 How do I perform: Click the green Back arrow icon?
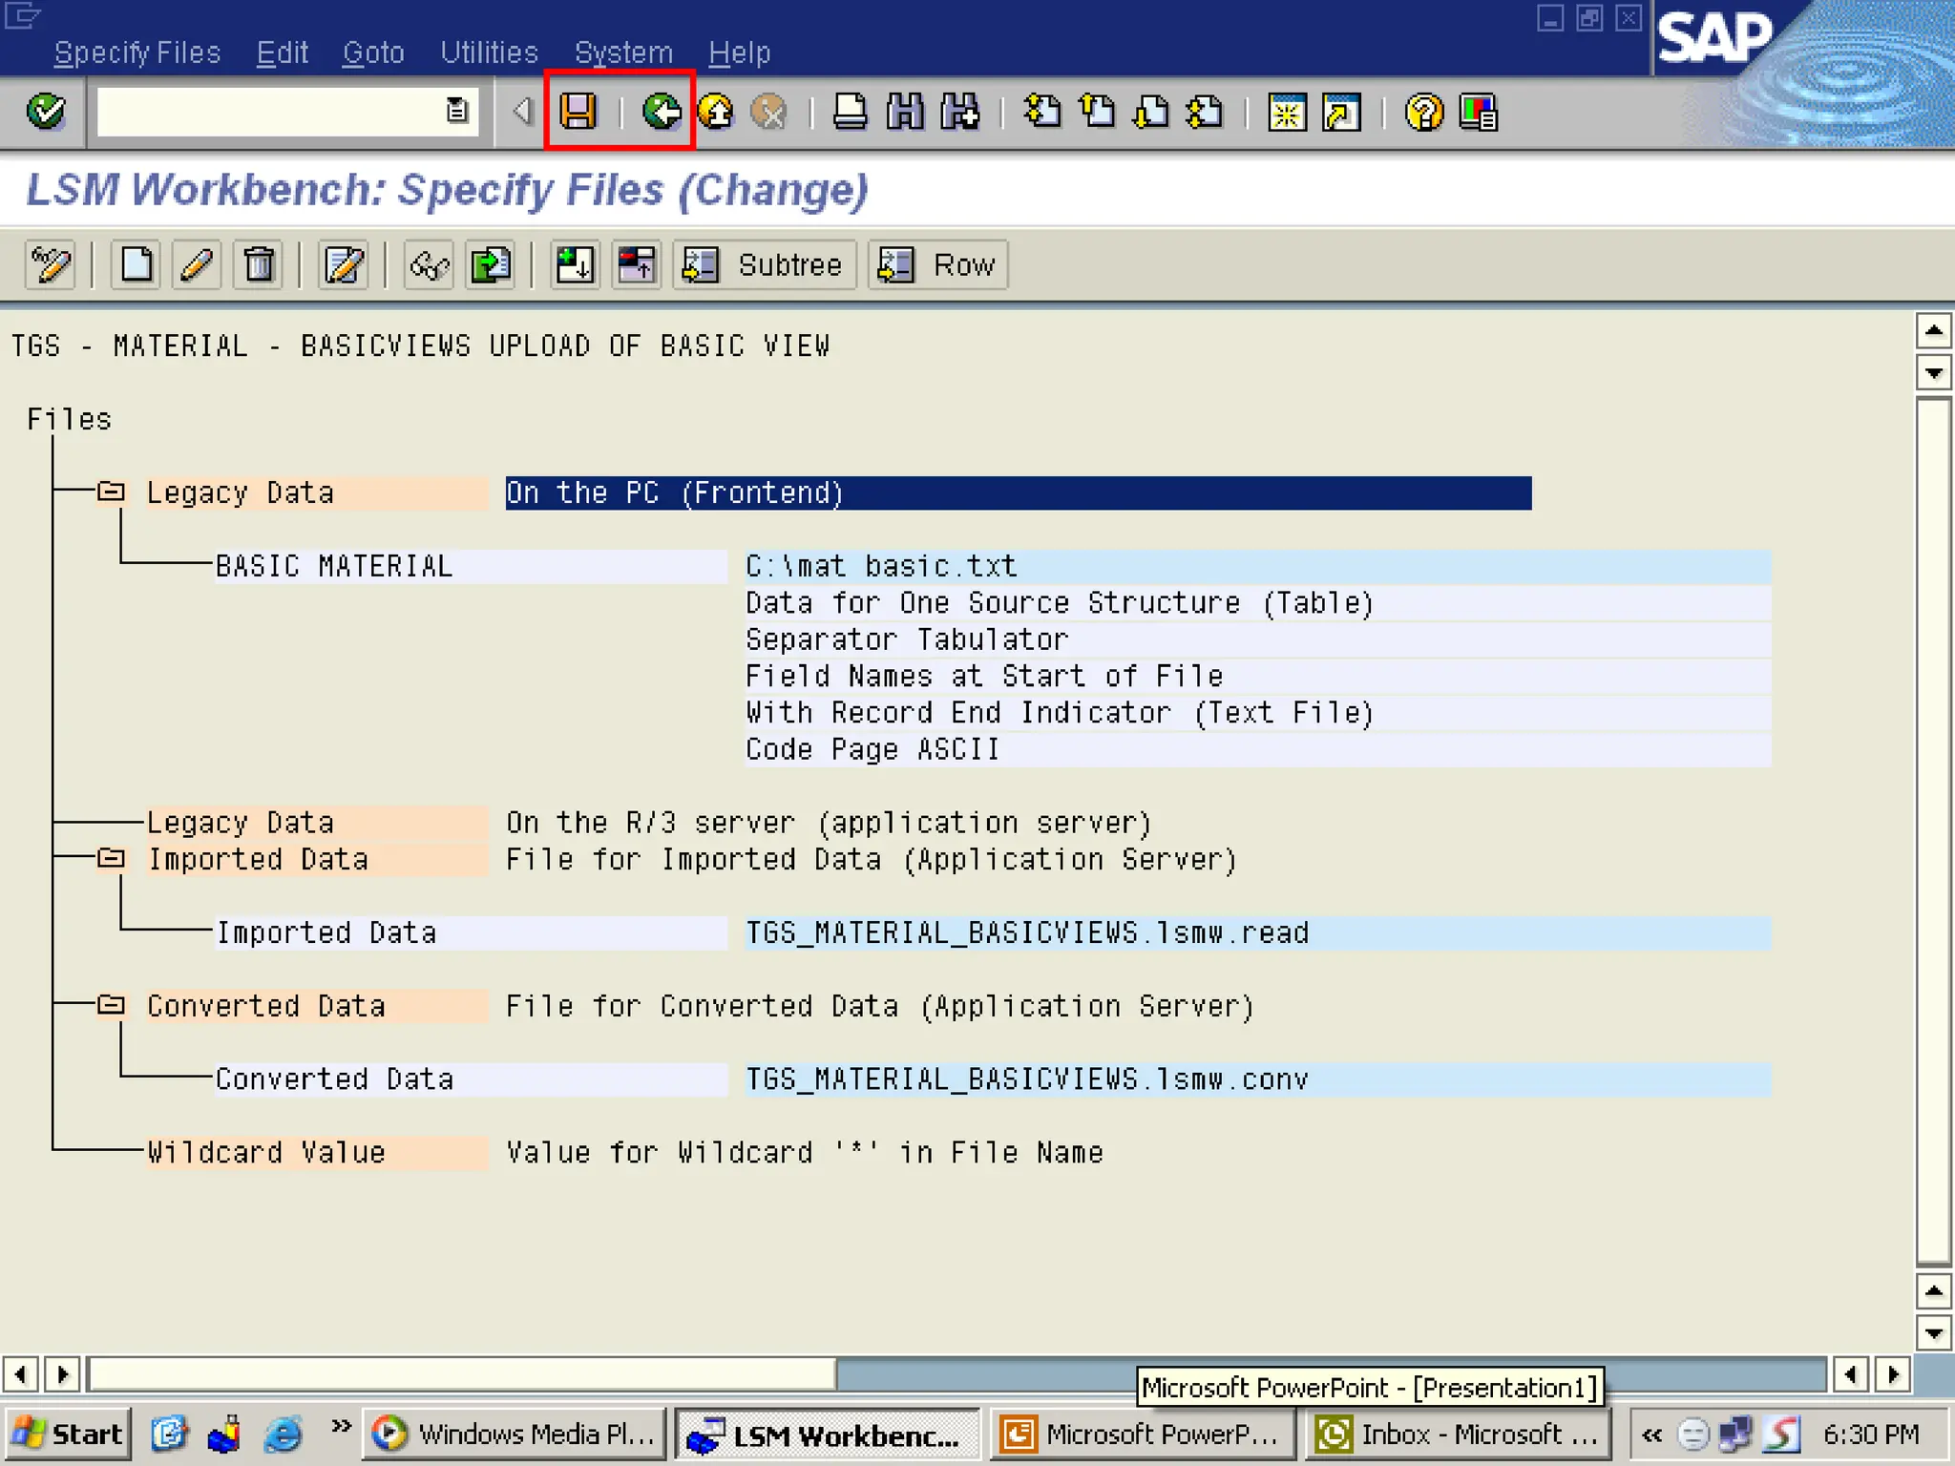pos(661,112)
